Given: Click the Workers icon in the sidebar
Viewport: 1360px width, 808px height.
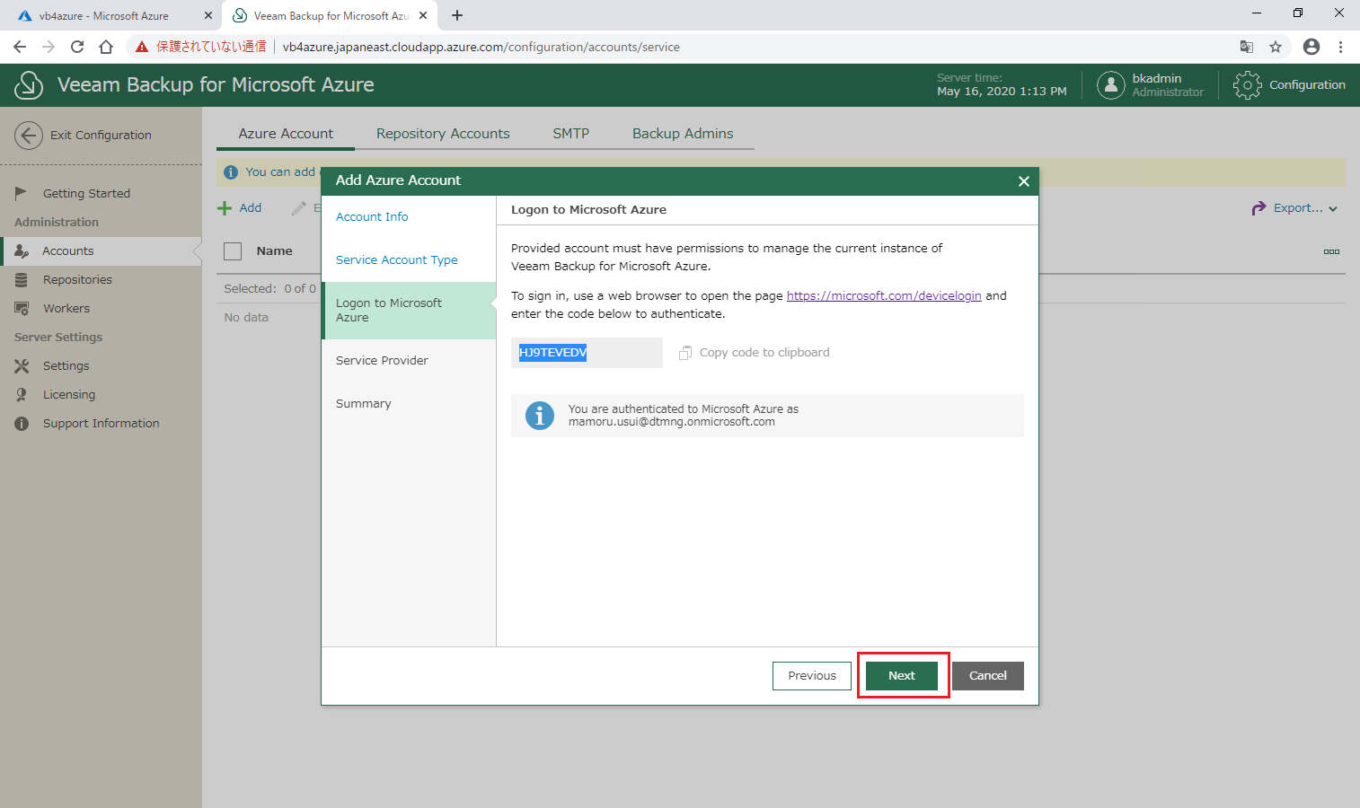Looking at the screenshot, I should (x=22, y=308).
